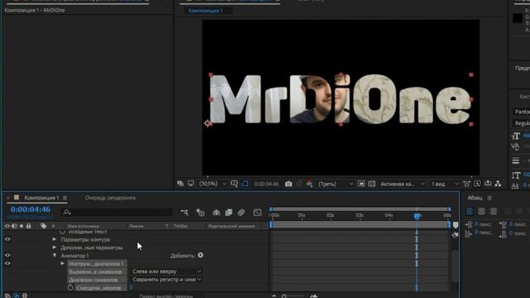Image resolution: width=530 pixels, height=298 pixels.
Task: Open the resolution dropdown showing Треть
Action: (x=335, y=184)
